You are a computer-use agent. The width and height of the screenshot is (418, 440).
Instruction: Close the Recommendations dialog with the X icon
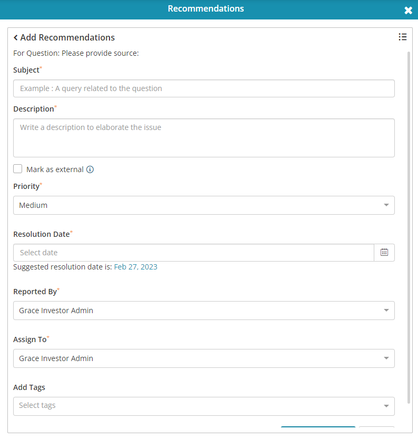click(408, 11)
